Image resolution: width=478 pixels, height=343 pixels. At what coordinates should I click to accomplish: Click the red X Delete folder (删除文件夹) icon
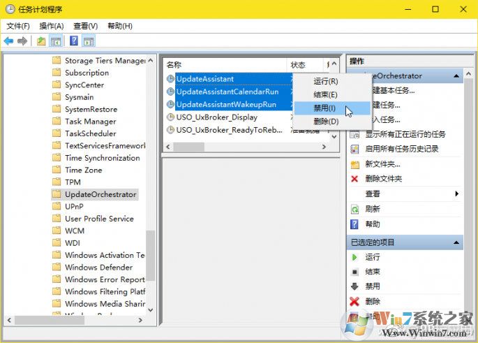coord(354,179)
